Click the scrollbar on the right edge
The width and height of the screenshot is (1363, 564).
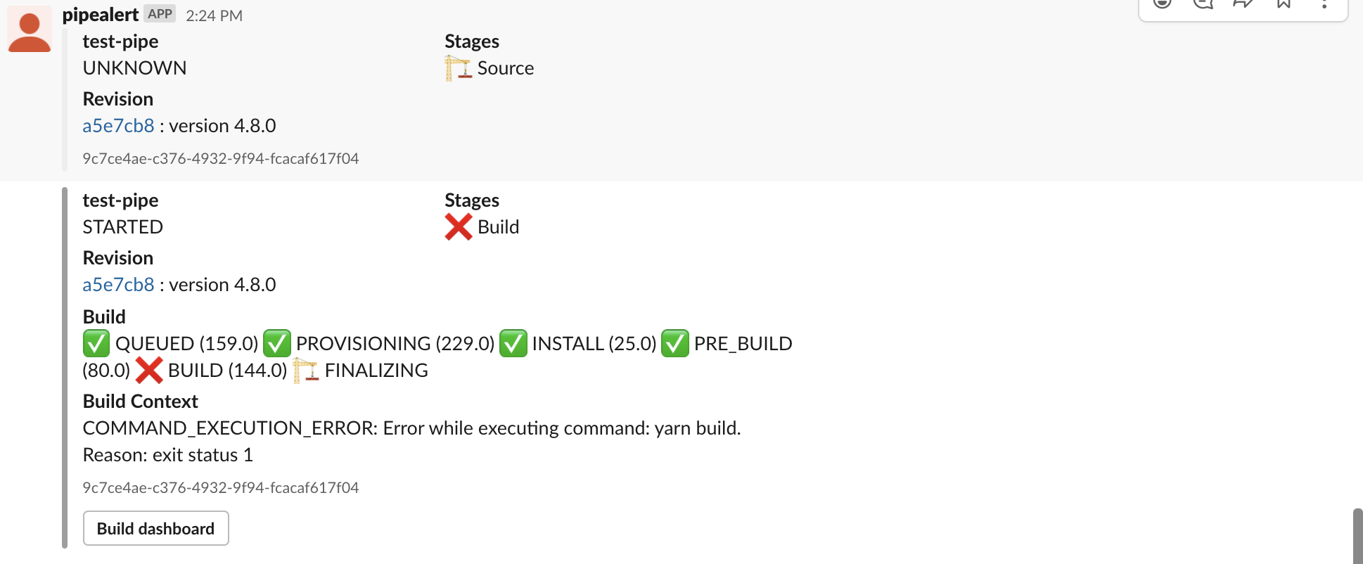(1357, 534)
